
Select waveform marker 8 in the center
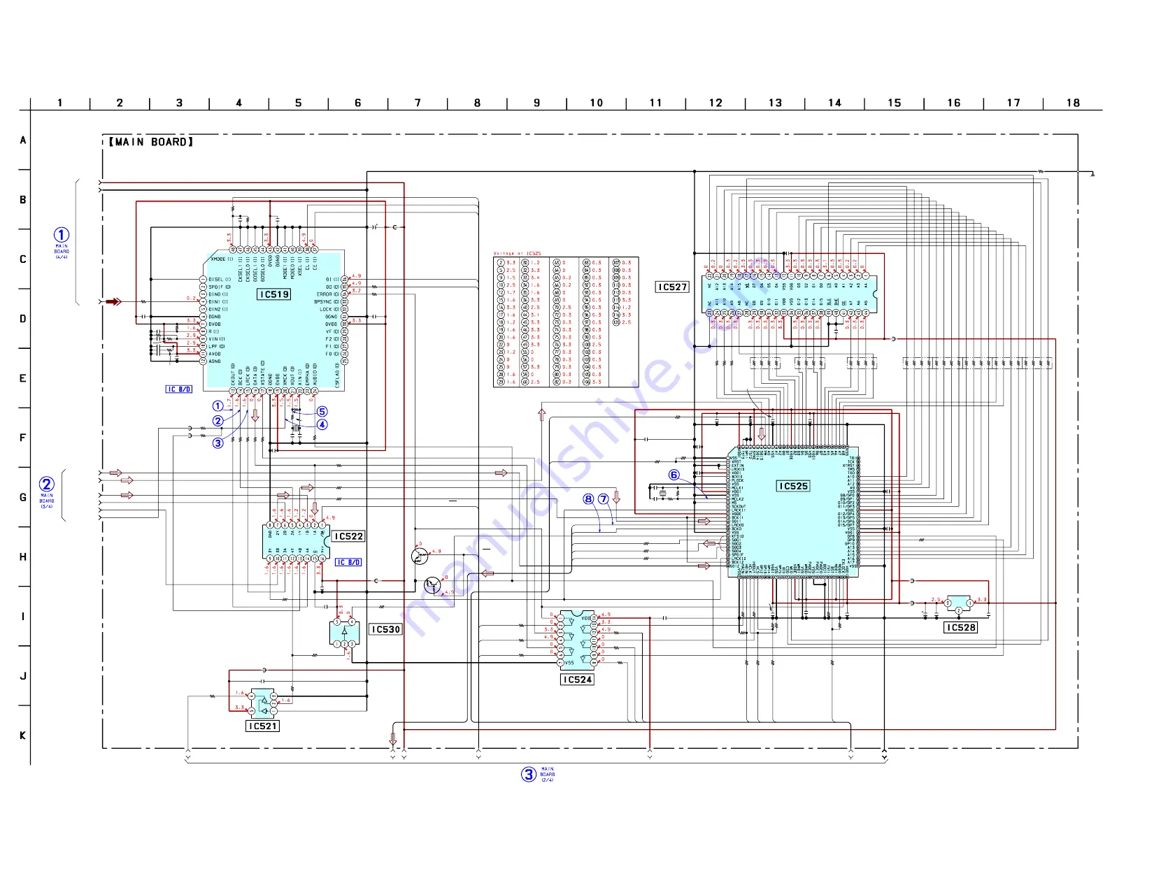(x=588, y=499)
